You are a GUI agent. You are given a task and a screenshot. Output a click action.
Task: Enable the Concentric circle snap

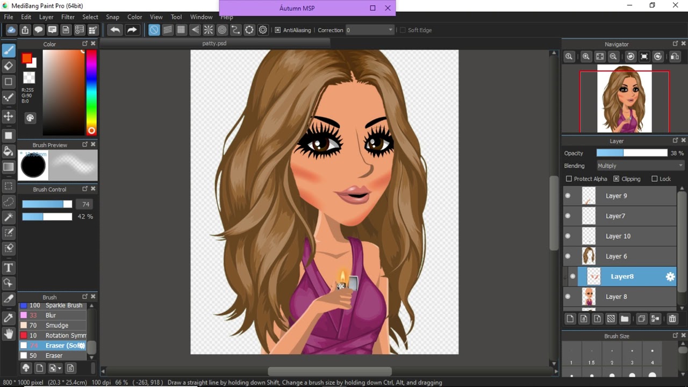pos(222,30)
